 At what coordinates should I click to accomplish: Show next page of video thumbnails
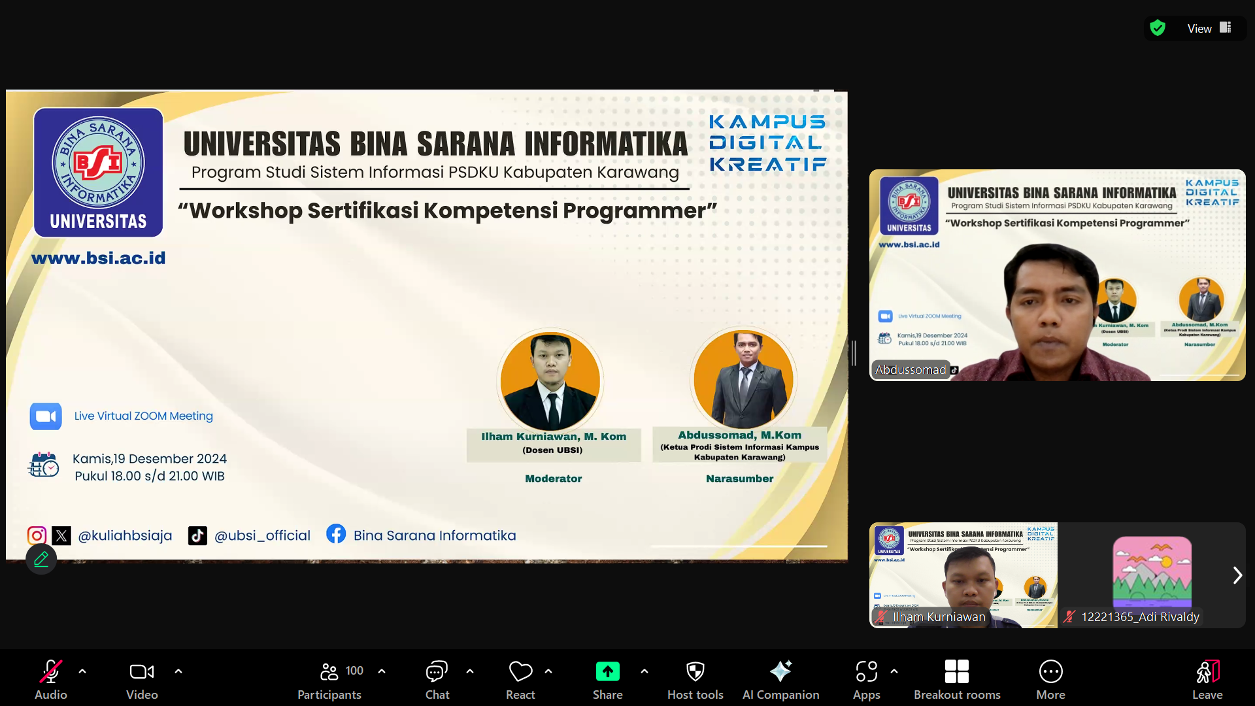coord(1237,575)
